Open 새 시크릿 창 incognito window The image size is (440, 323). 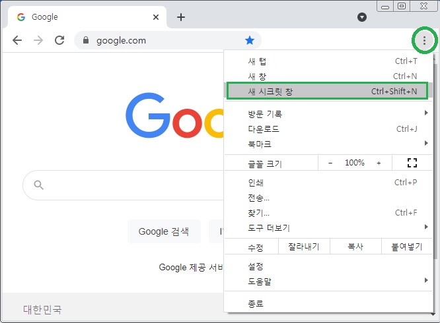327,91
